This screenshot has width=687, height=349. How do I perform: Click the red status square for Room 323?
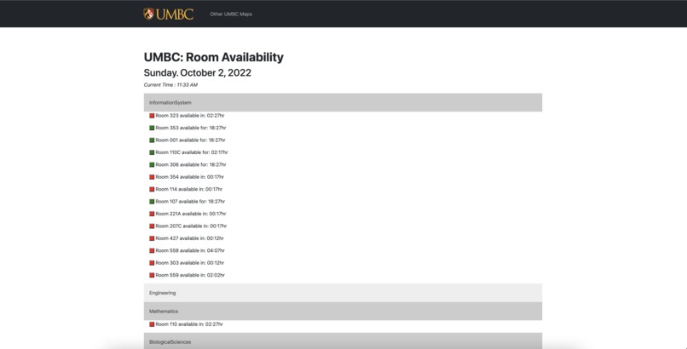[152, 116]
